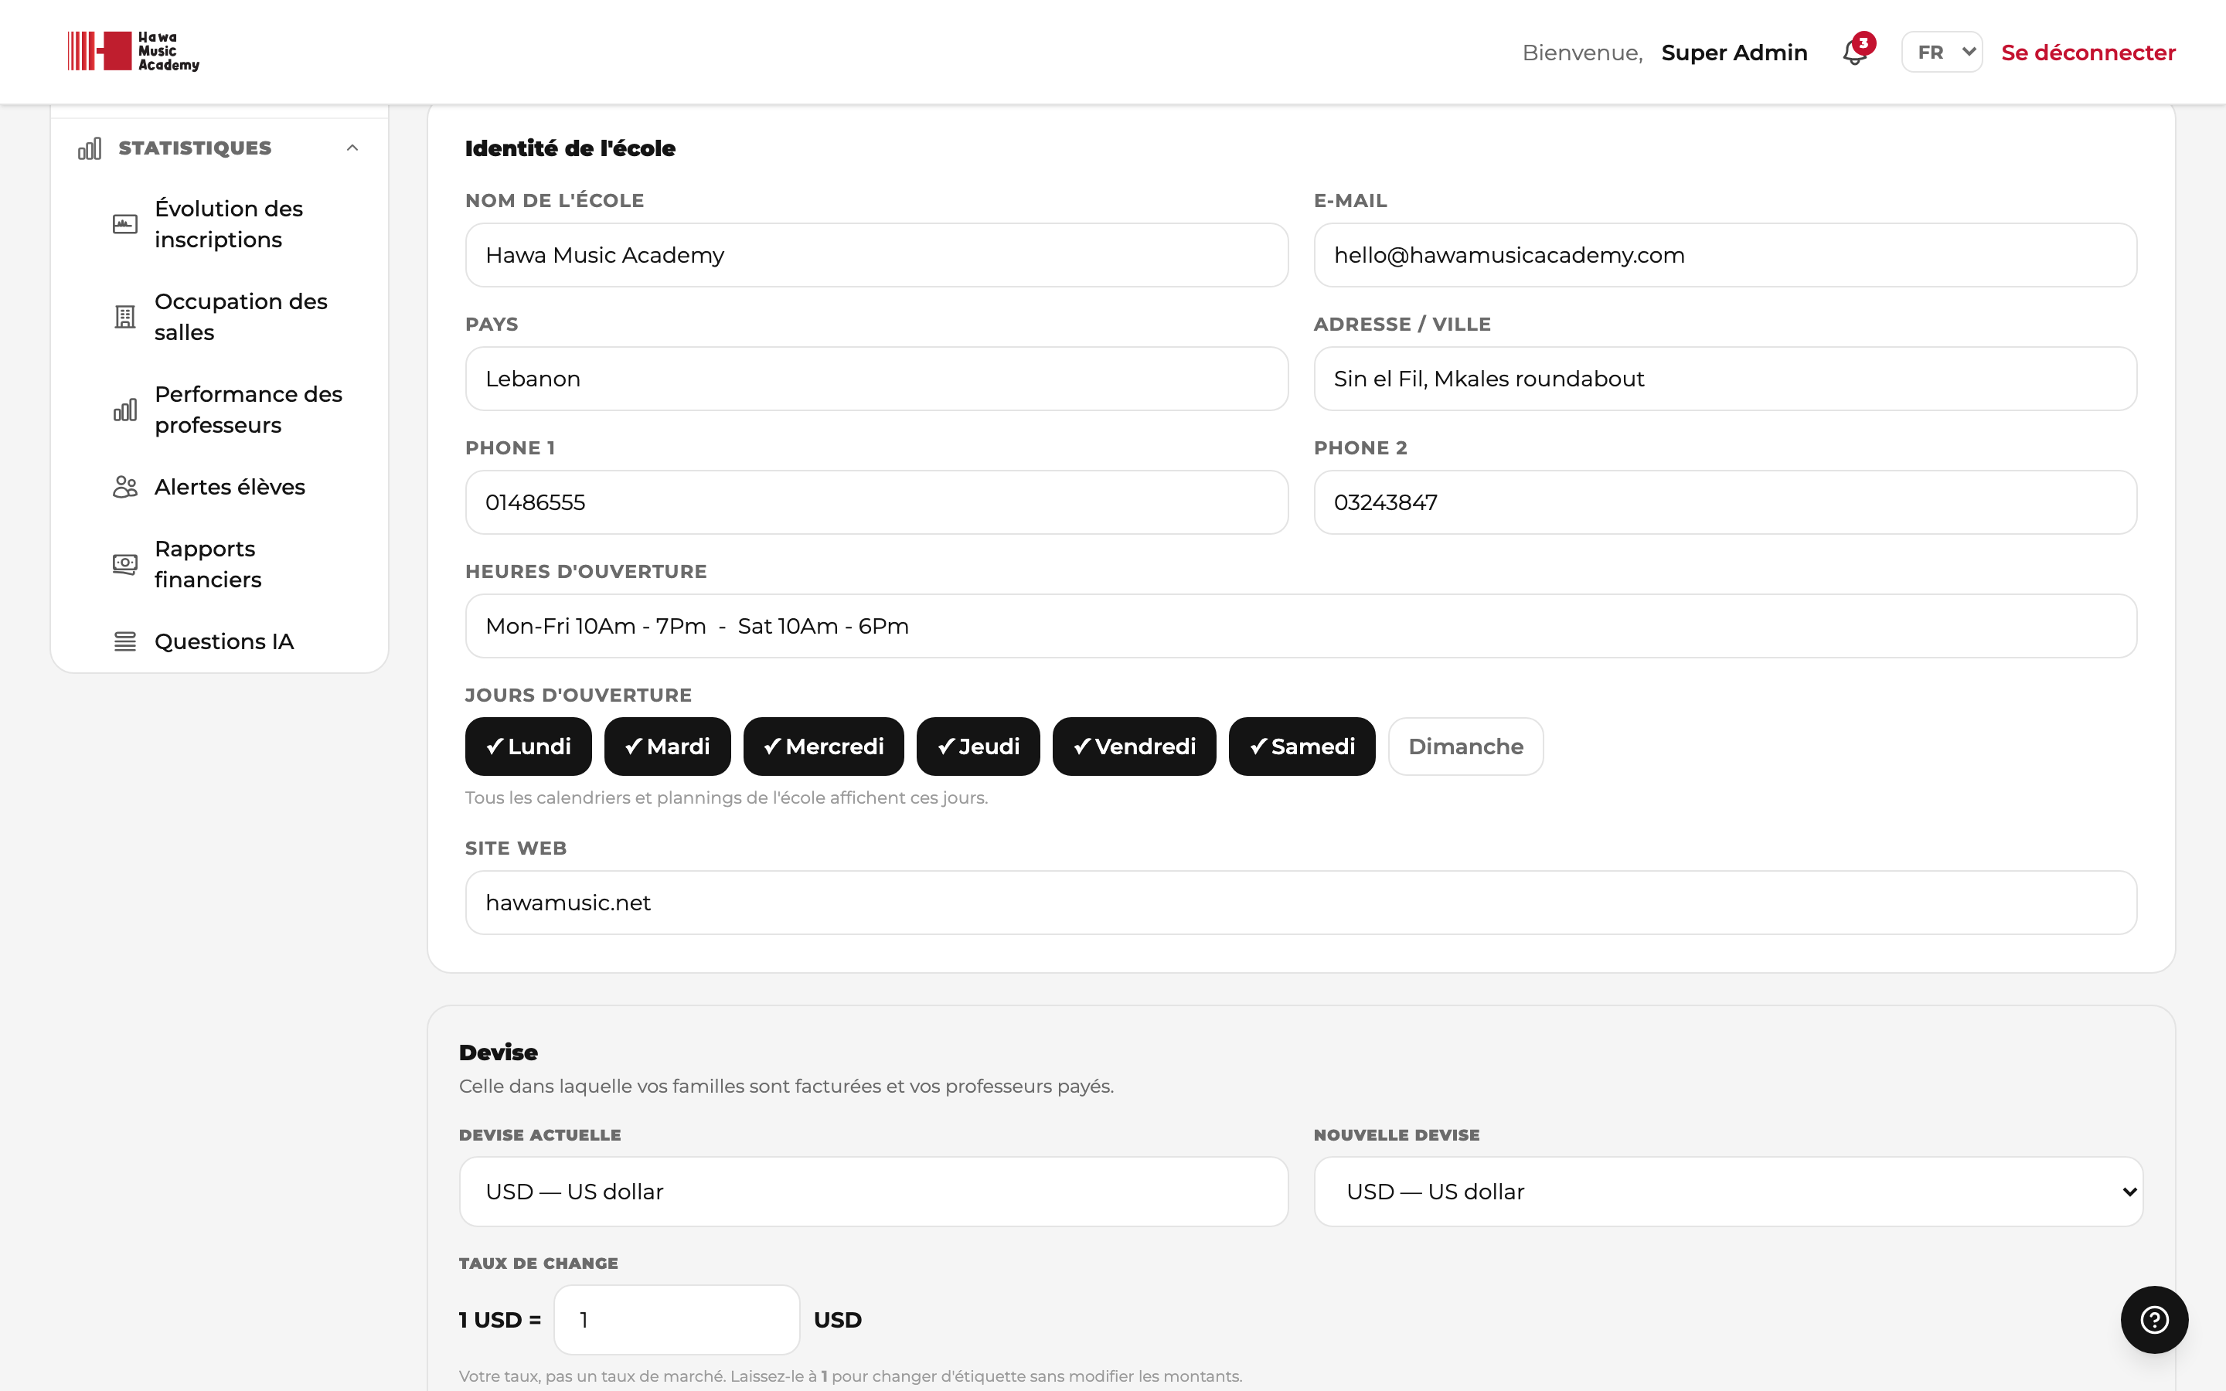Click the Phone 1 field
This screenshot has height=1391, width=2226.
(876, 502)
